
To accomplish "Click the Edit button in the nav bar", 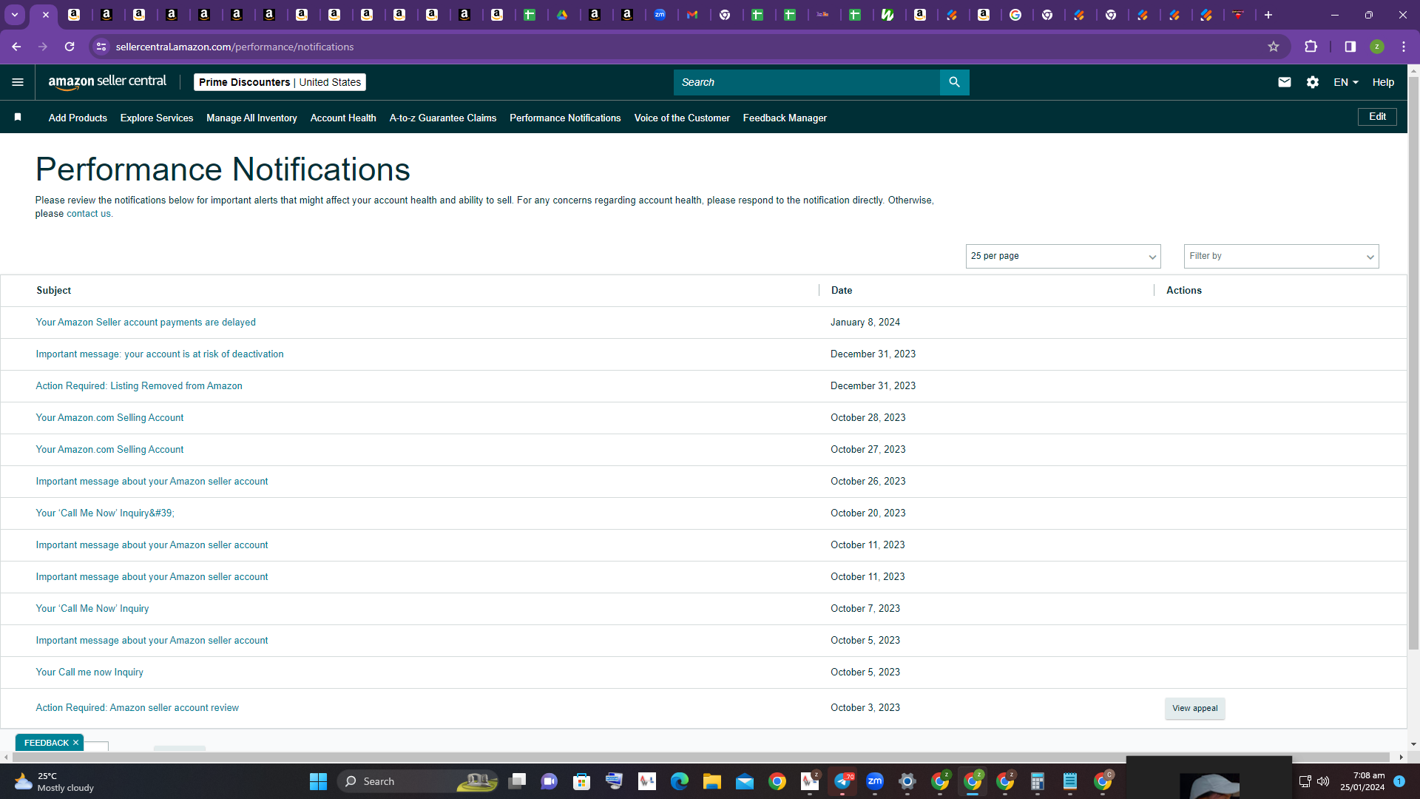I will point(1377,117).
